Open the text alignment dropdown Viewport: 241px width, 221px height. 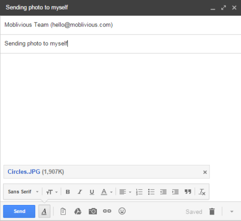[125, 192]
